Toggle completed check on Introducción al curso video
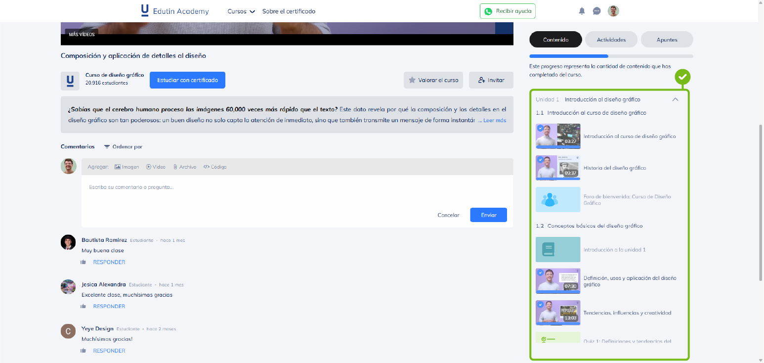764x363 pixels. (540, 128)
